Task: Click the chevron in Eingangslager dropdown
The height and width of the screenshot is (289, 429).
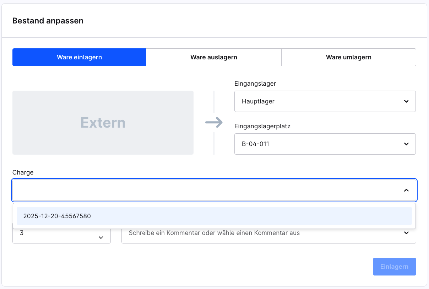Action: point(406,101)
